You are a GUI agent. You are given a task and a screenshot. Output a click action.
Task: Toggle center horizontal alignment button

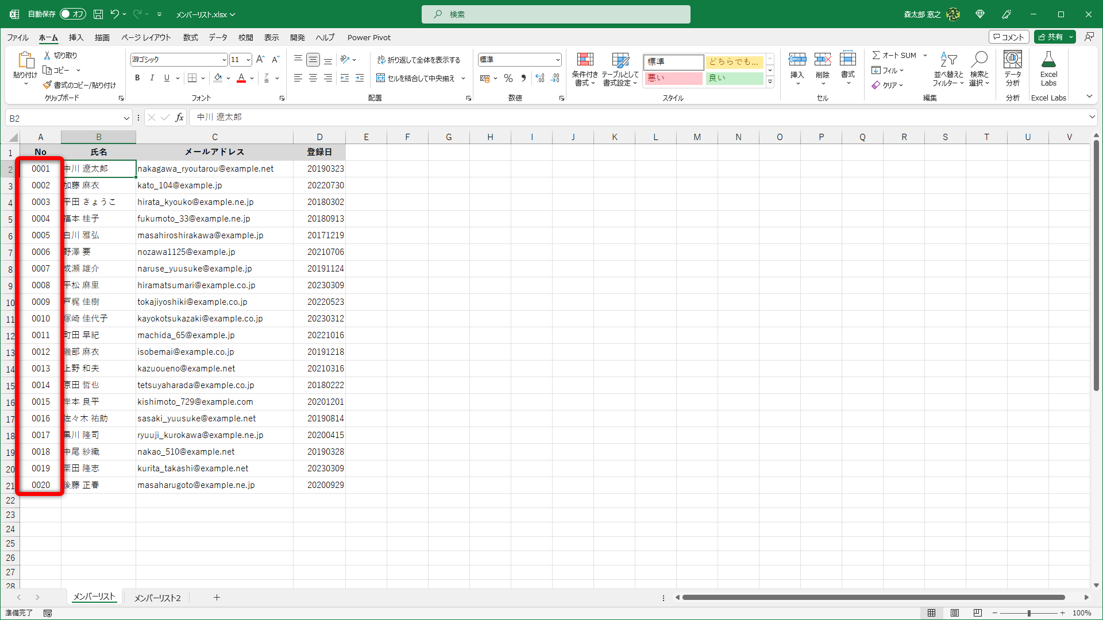pos(313,78)
